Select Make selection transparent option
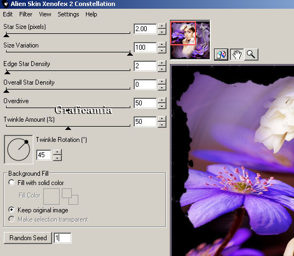The height and width of the screenshot is (256, 294). 11,219
